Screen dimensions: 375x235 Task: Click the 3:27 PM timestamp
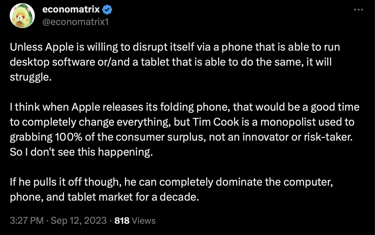[27, 220]
